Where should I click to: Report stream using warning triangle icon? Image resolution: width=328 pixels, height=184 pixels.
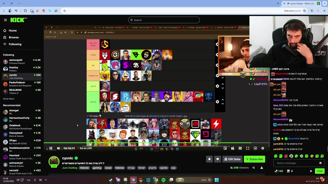coord(262,168)
